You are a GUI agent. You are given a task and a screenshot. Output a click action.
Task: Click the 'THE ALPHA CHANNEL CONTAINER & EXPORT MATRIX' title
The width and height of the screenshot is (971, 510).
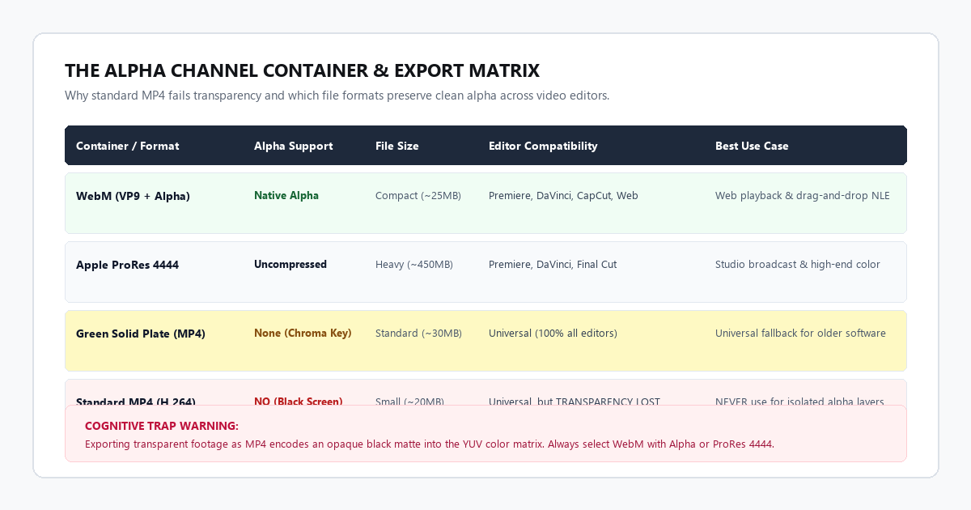[x=302, y=70]
